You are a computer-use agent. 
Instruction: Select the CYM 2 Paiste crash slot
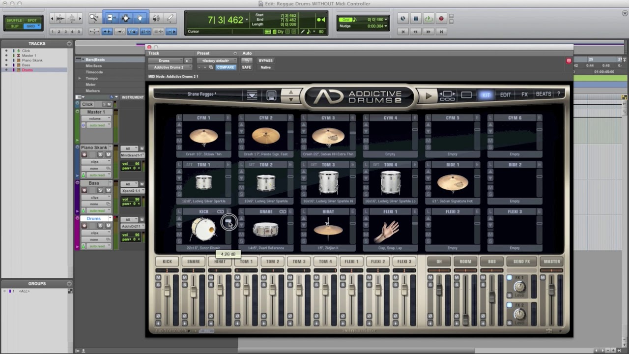[266, 136]
